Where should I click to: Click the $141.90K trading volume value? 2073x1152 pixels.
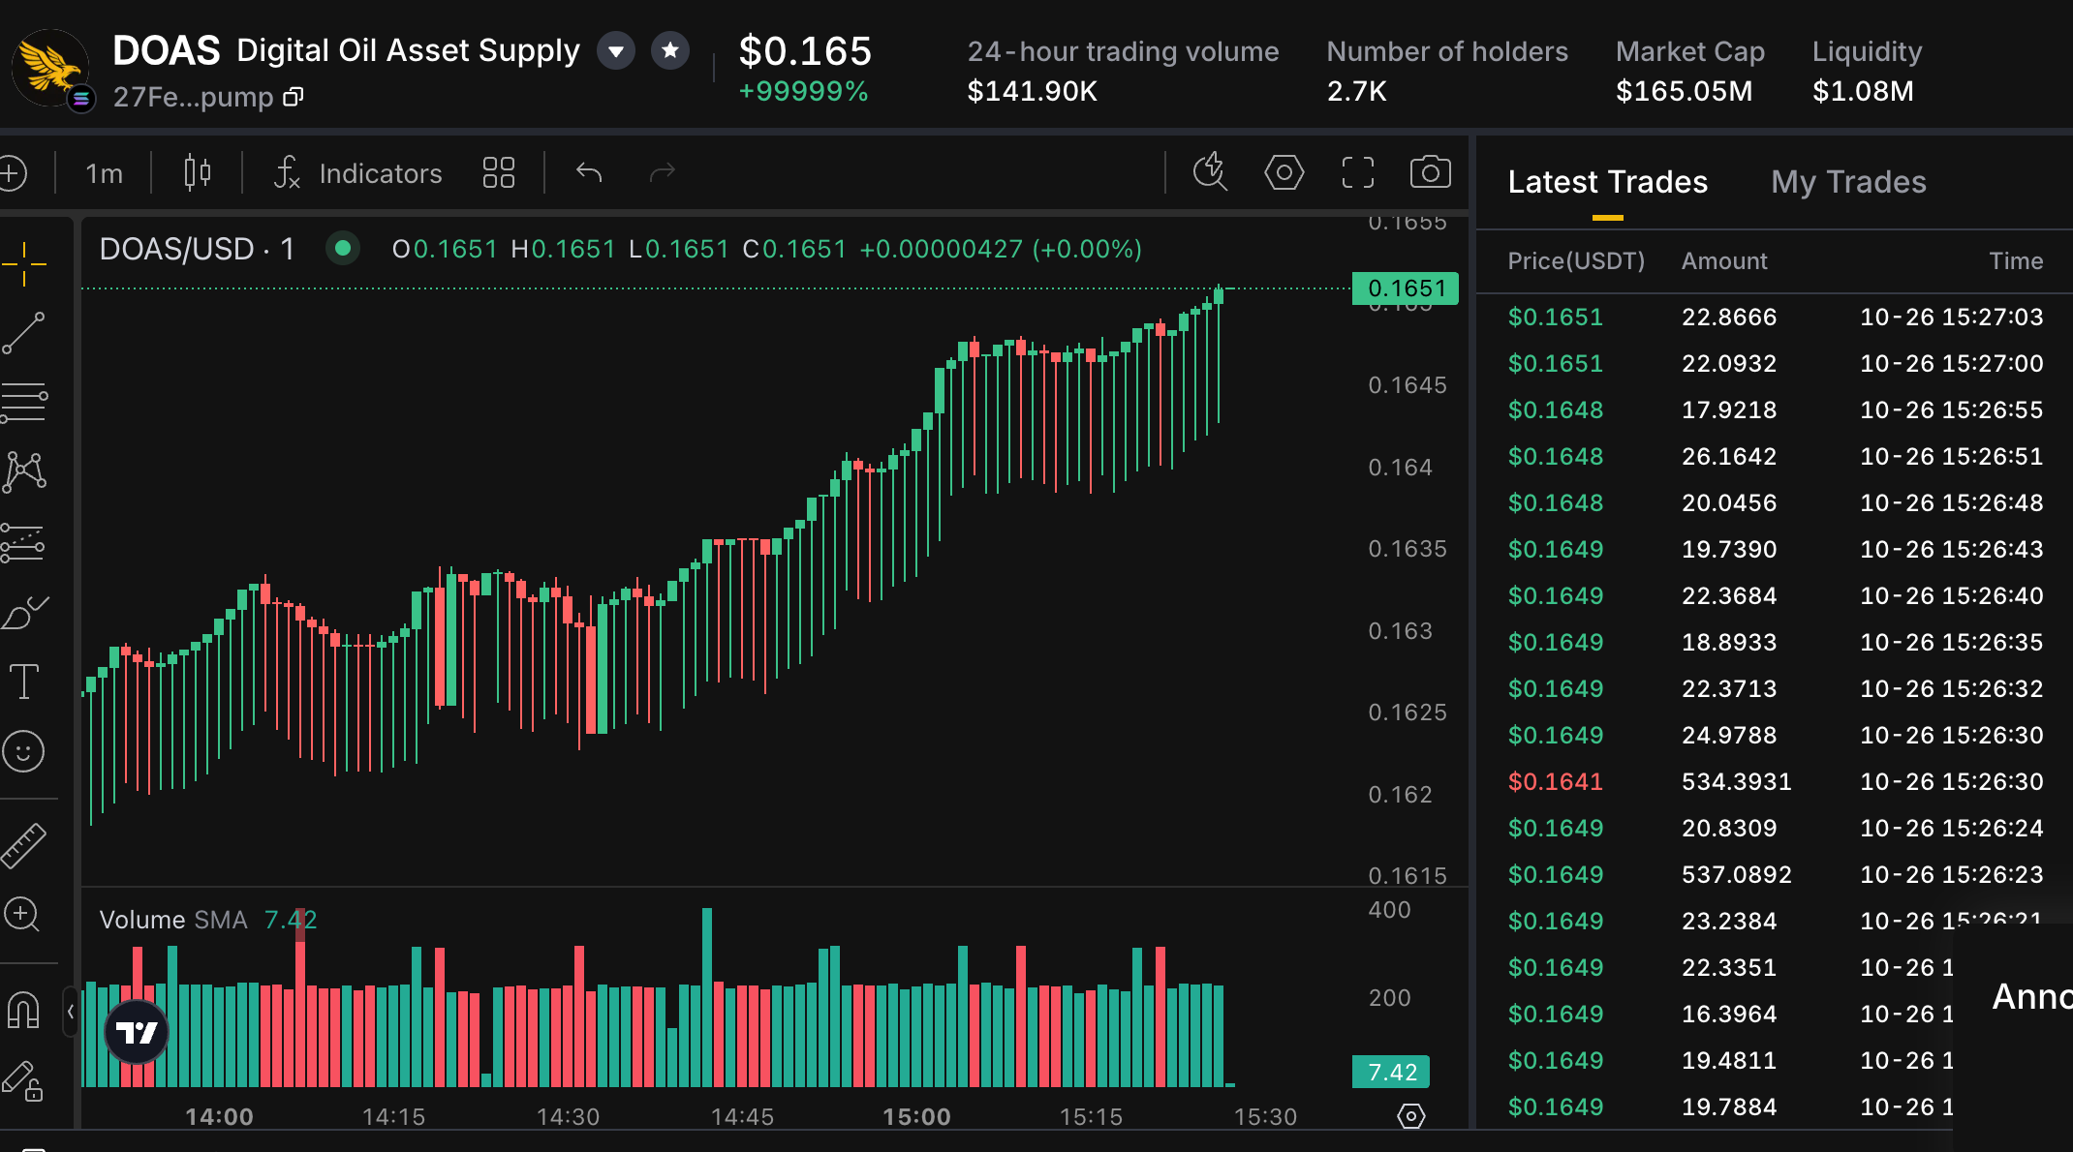click(1032, 91)
